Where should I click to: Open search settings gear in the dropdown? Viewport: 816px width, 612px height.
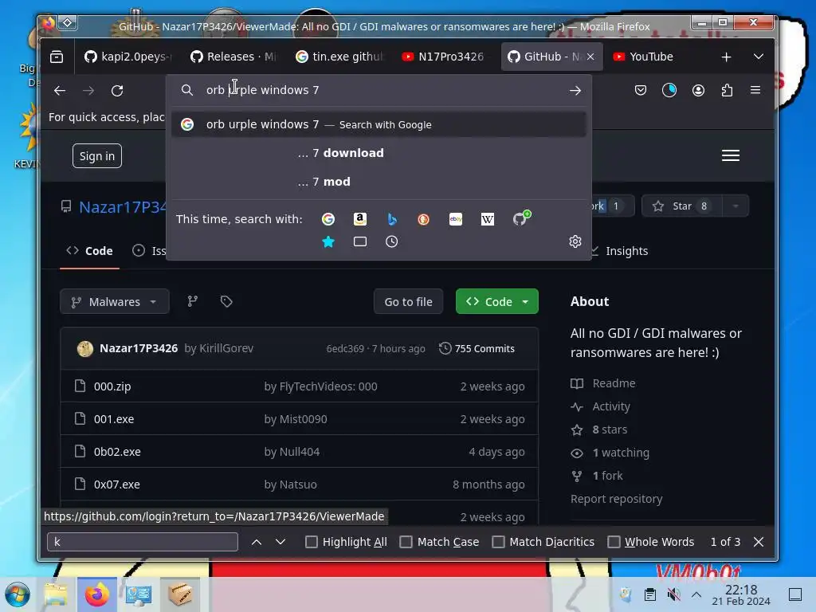pos(575,241)
